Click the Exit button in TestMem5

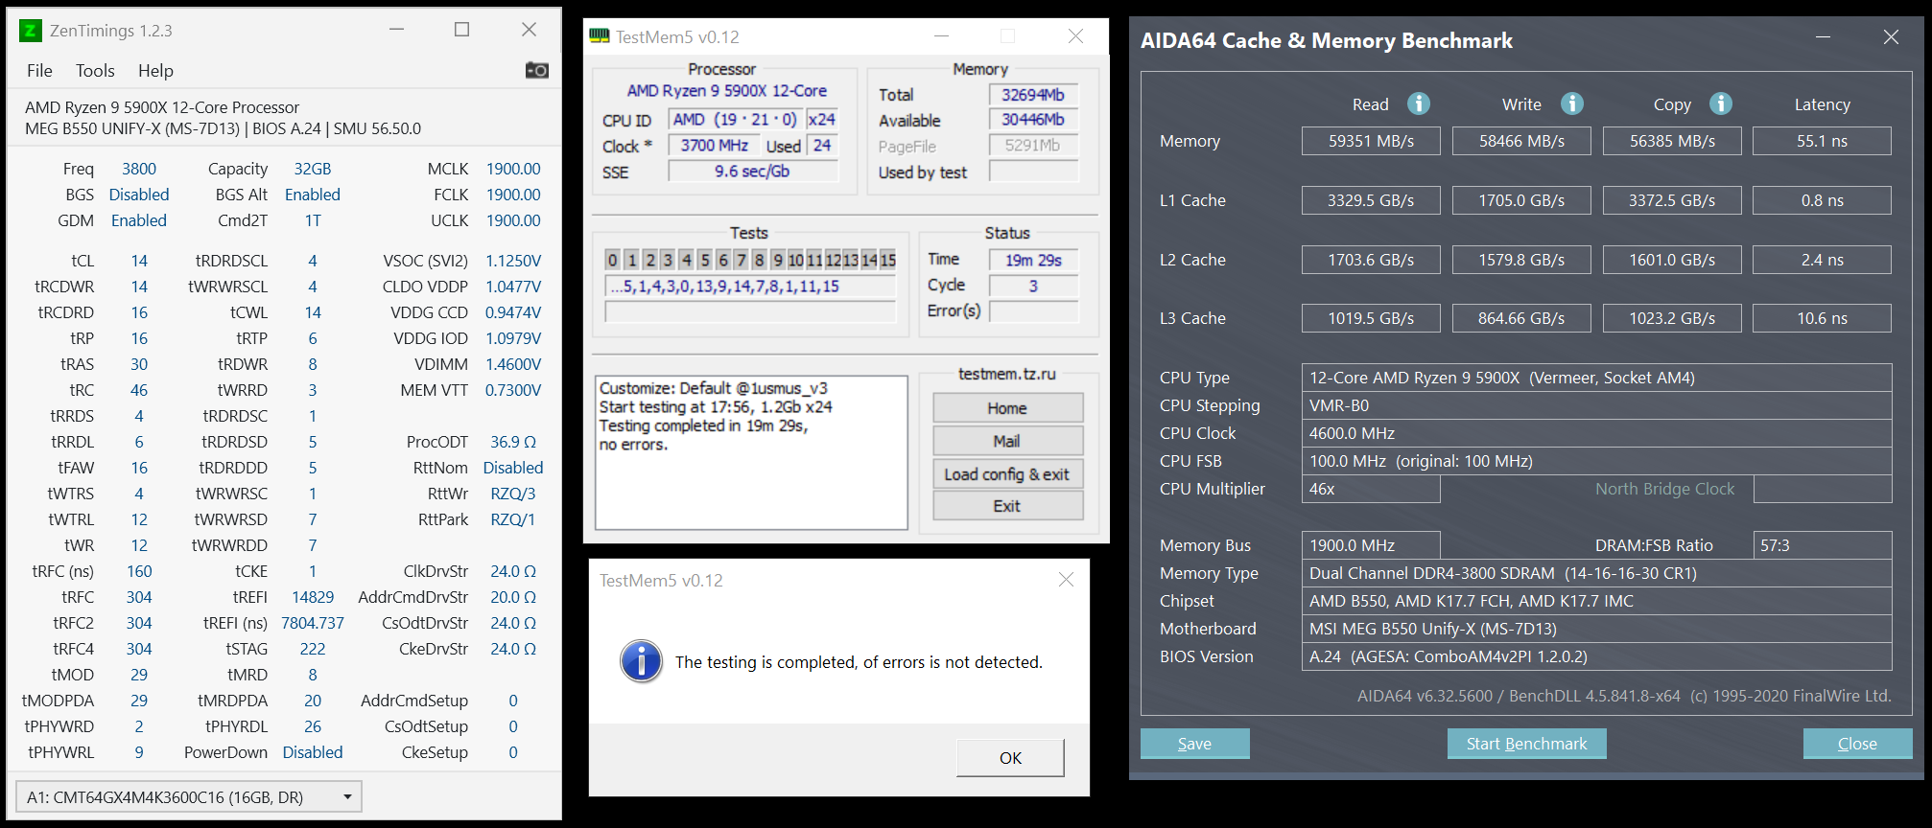(1007, 506)
